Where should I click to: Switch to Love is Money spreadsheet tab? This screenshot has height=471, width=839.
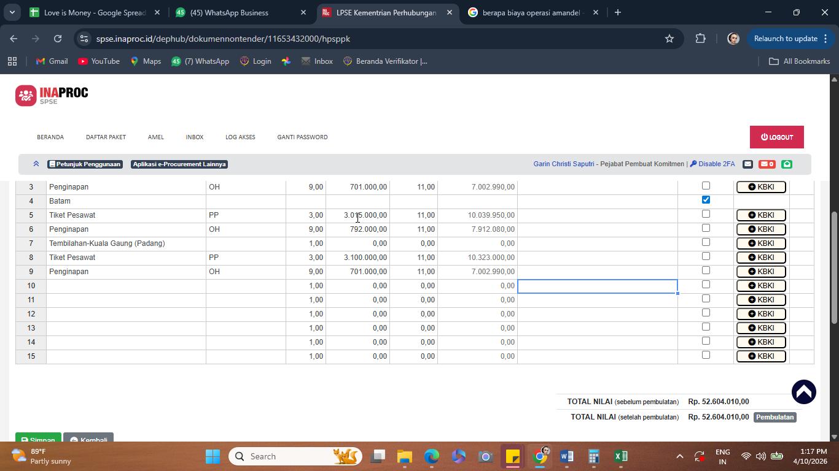(x=95, y=12)
